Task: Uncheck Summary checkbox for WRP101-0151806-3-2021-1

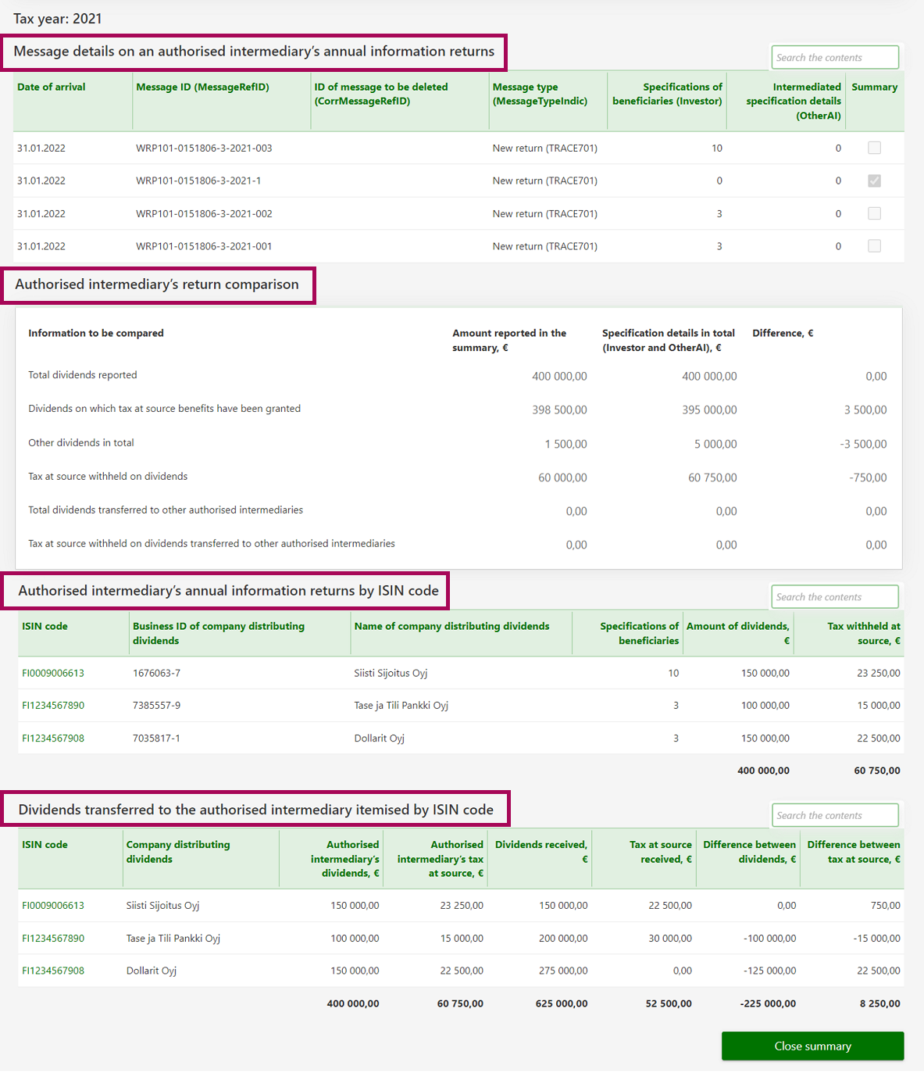Action: pyautogui.click(x=874, y=181)
